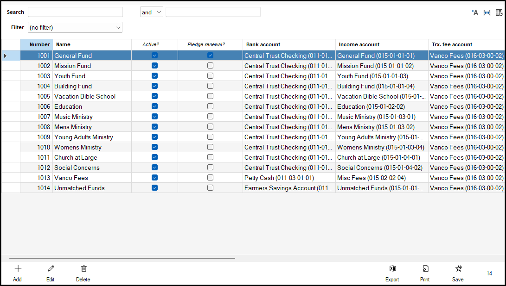Image resolution: width=506 pixels, height=286 pixels.
Task: Open the 'and' search operator dropdown
Action: click(152, 12)
